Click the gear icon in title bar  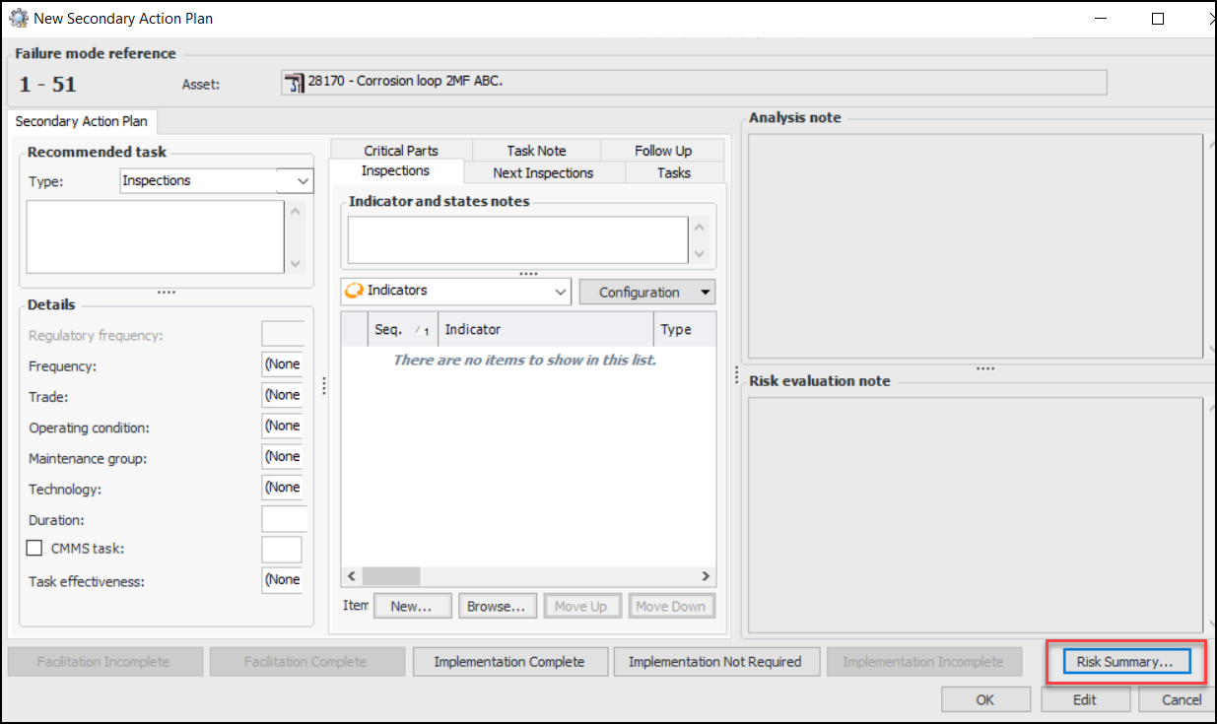(x=18, y=18)
